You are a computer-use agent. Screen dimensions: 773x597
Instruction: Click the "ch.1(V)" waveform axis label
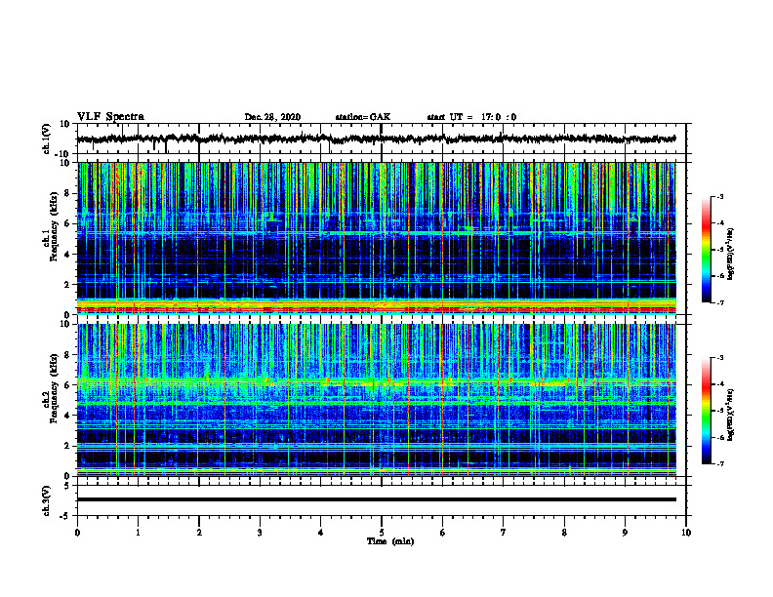(47, 139)
